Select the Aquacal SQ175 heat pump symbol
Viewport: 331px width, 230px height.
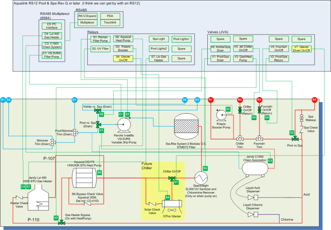click(84, 178)
